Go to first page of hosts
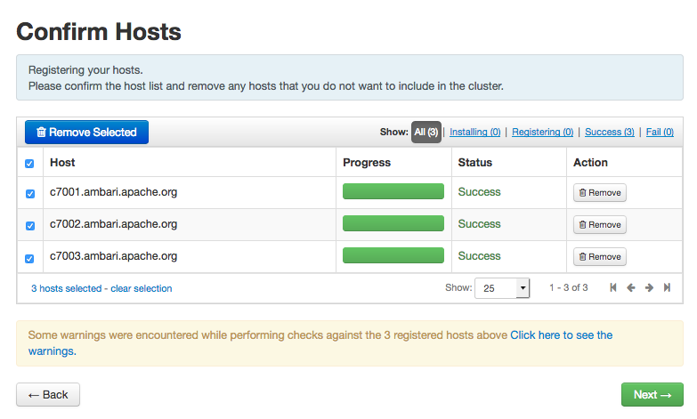Screen dimensions: 697x419 pos(613,288)
